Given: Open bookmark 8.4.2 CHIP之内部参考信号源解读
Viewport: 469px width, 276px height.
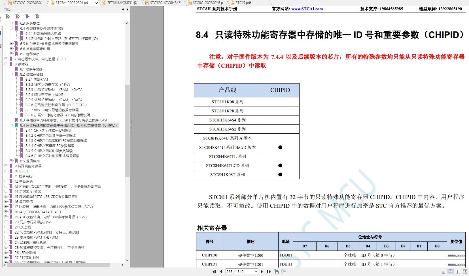Looking at the screenshot, I should (51, 135).
